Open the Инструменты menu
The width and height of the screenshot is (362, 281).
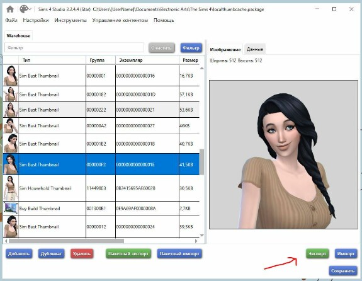tap(71, 20)
